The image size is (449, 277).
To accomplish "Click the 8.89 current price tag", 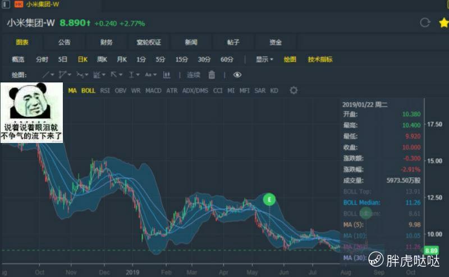I will tap(432, 251).
